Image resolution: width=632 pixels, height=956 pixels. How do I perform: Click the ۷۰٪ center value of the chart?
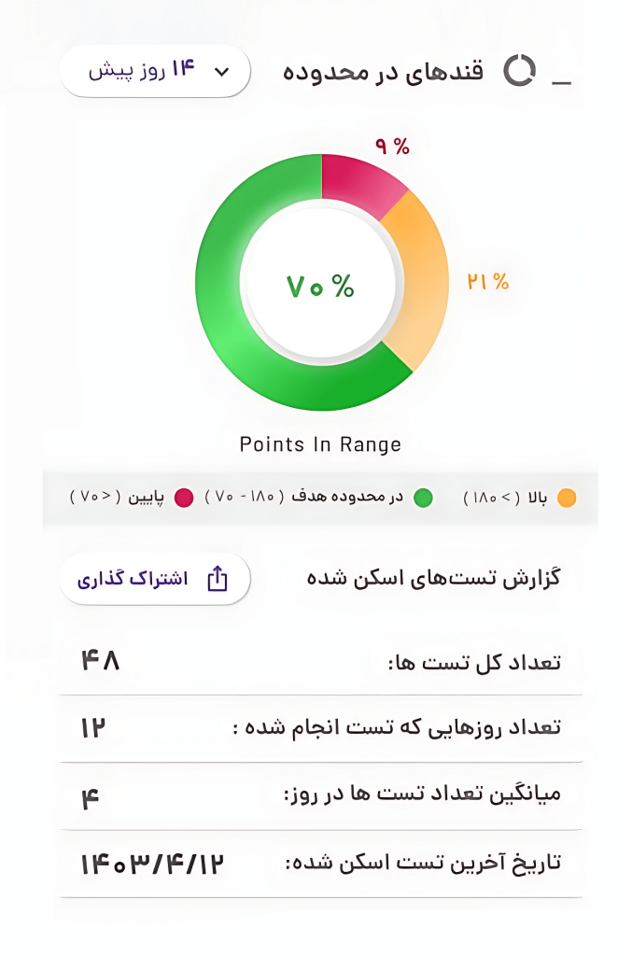click(320, 286)
